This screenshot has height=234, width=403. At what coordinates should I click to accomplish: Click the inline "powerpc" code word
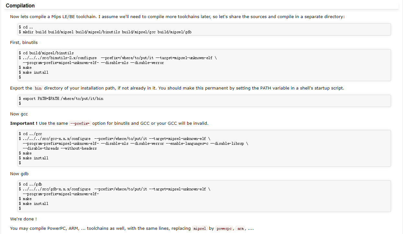(224, 229)
